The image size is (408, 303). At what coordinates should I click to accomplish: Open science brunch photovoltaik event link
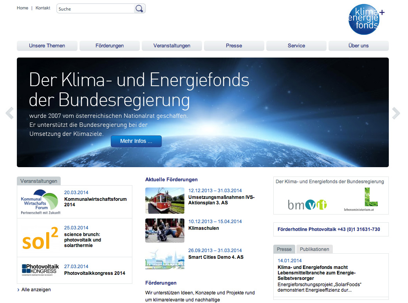point(83,240)
